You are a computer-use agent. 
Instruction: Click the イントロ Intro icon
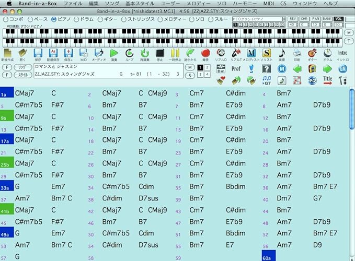342,55
